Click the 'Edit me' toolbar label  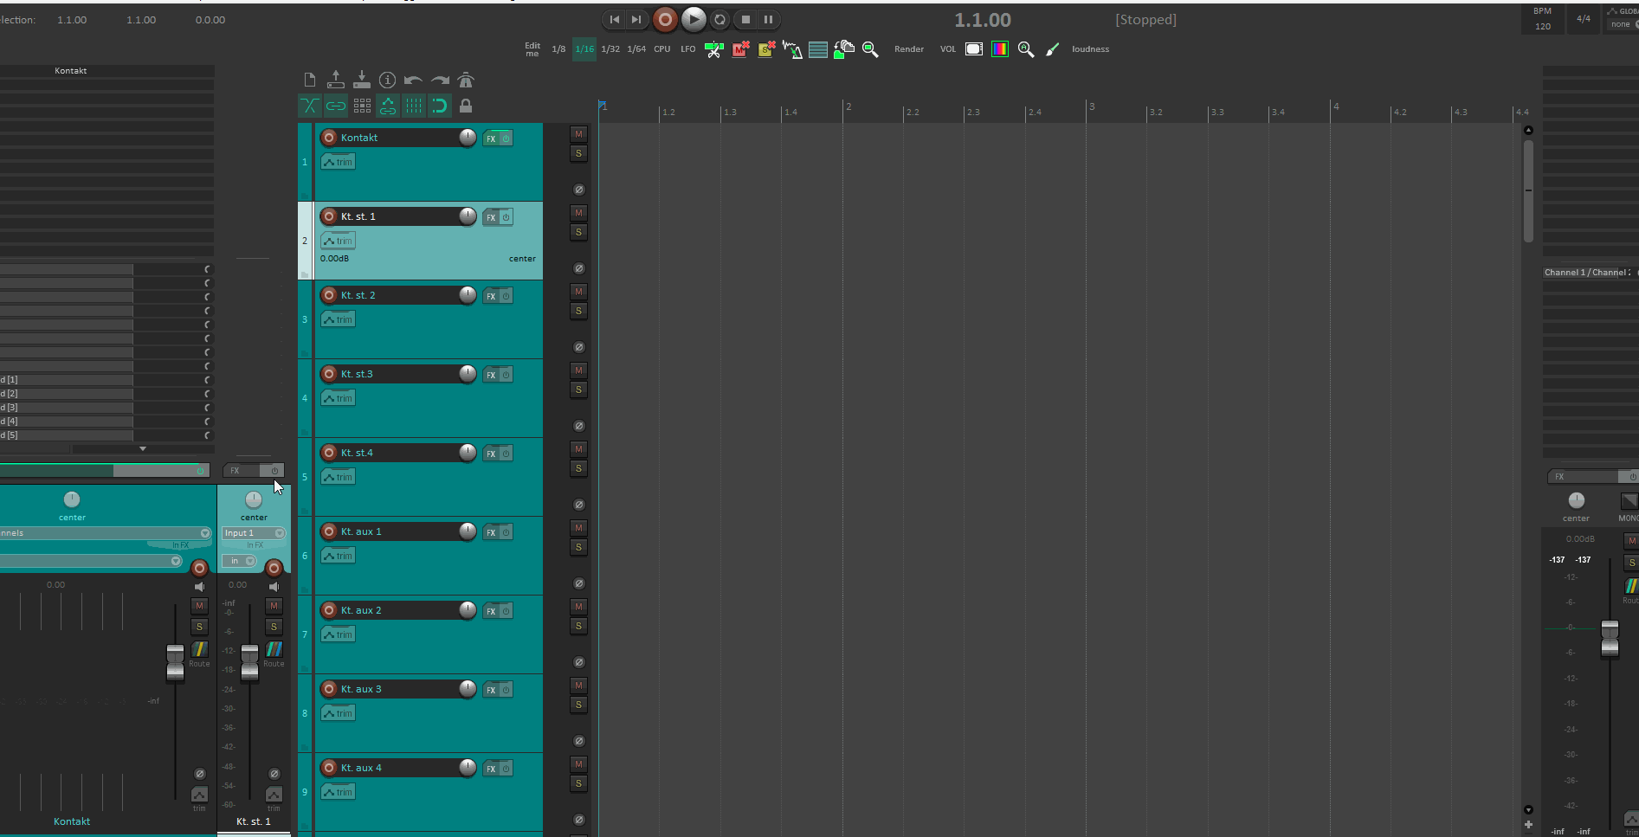tap(532, 49)
